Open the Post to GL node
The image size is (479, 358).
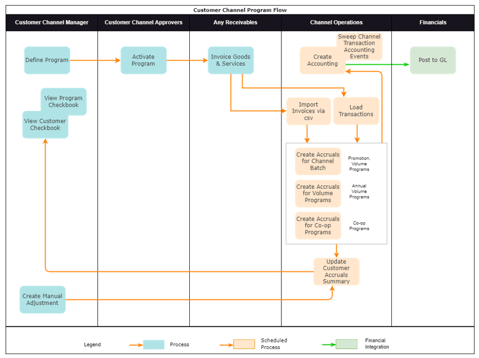click(433, 60)
